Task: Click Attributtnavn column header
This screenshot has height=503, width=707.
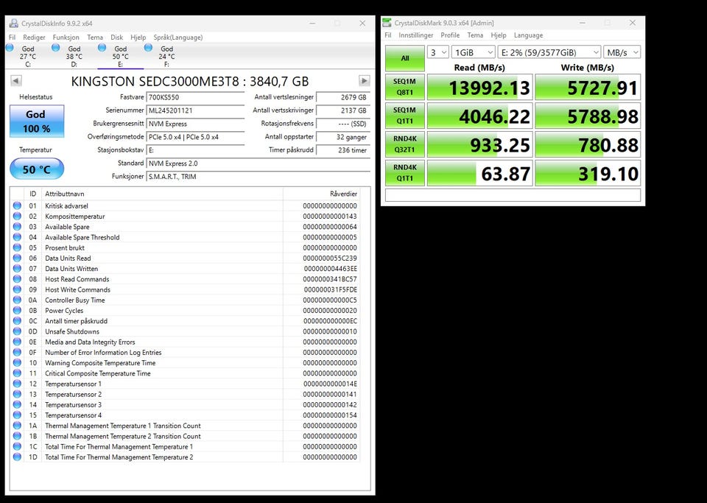Action: click(162, 194)
